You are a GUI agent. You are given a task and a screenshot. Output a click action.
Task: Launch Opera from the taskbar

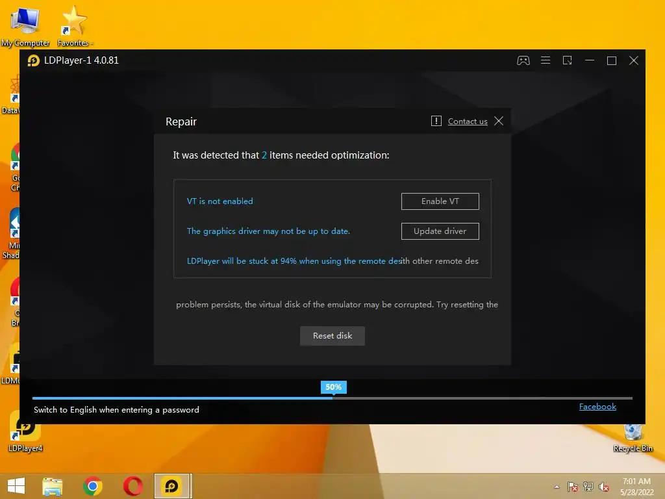click(132, 486)
